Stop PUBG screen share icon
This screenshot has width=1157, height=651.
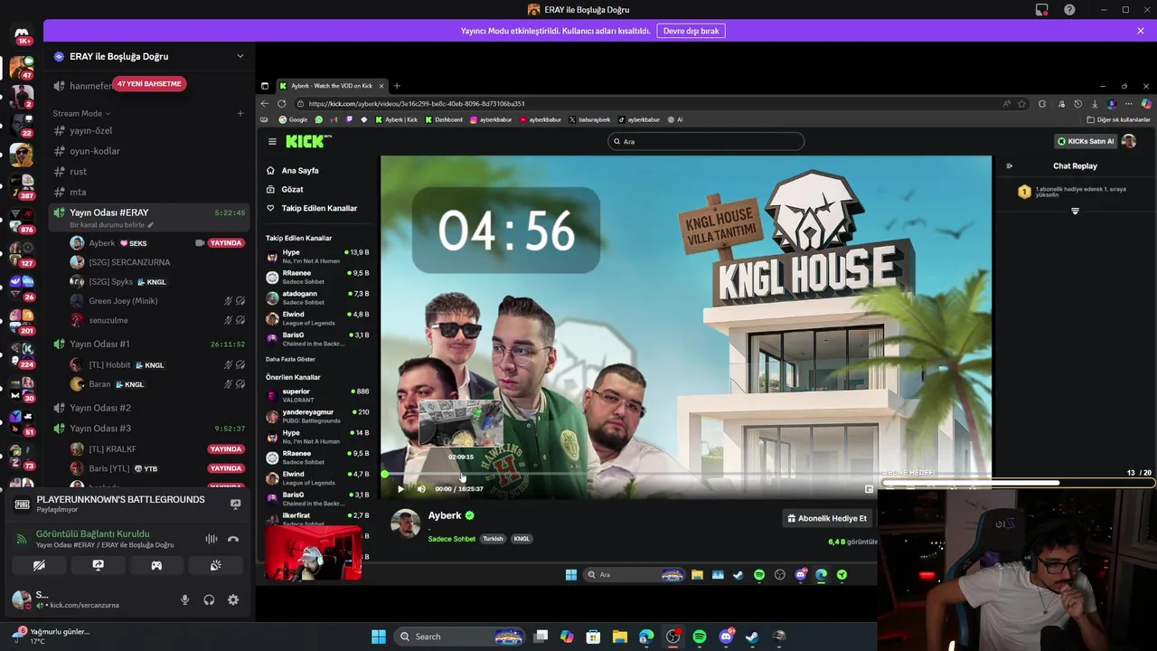(235, 505)
